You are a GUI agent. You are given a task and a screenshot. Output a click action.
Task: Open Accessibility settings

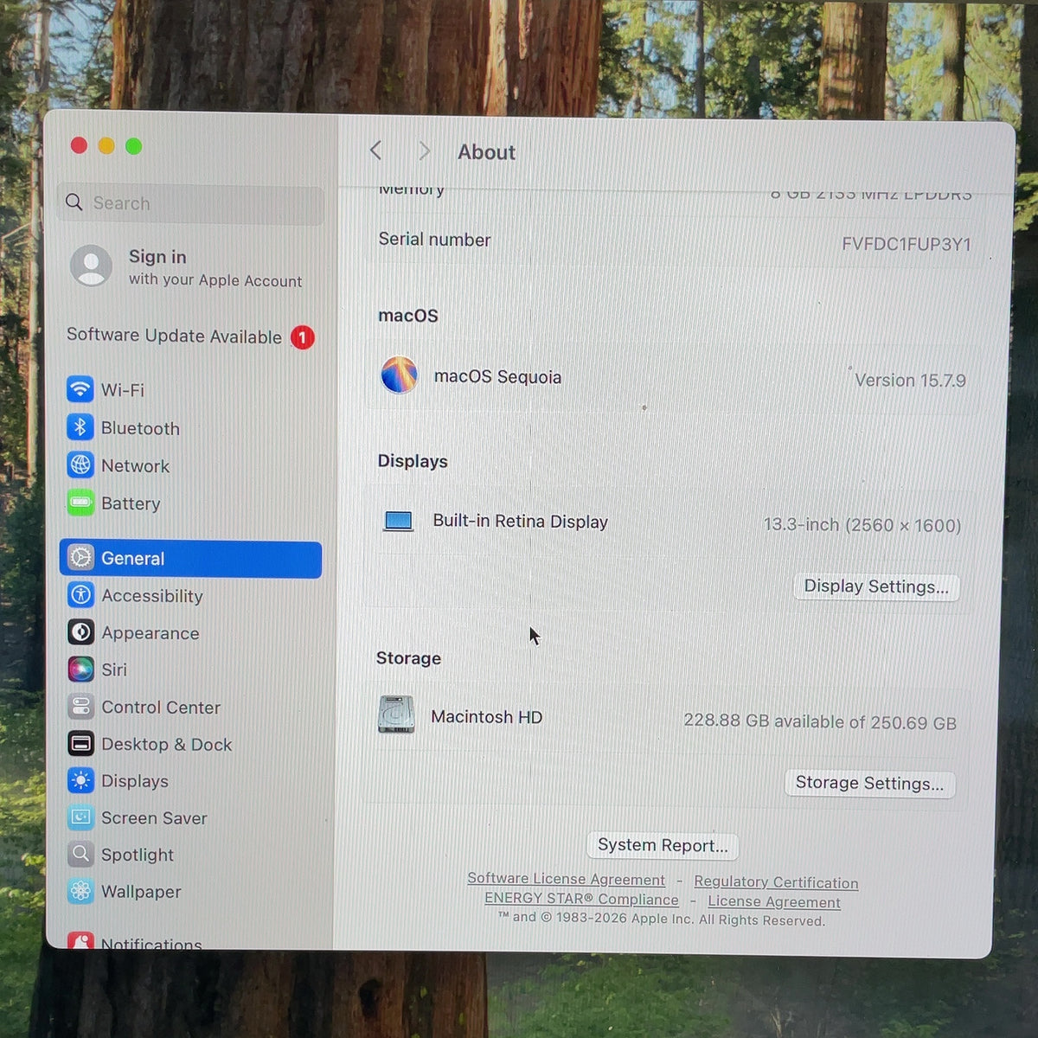click(x=190, y=595)
